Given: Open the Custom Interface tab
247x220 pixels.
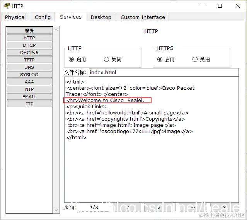Looking at the screenshot, I should pos(143,17).
